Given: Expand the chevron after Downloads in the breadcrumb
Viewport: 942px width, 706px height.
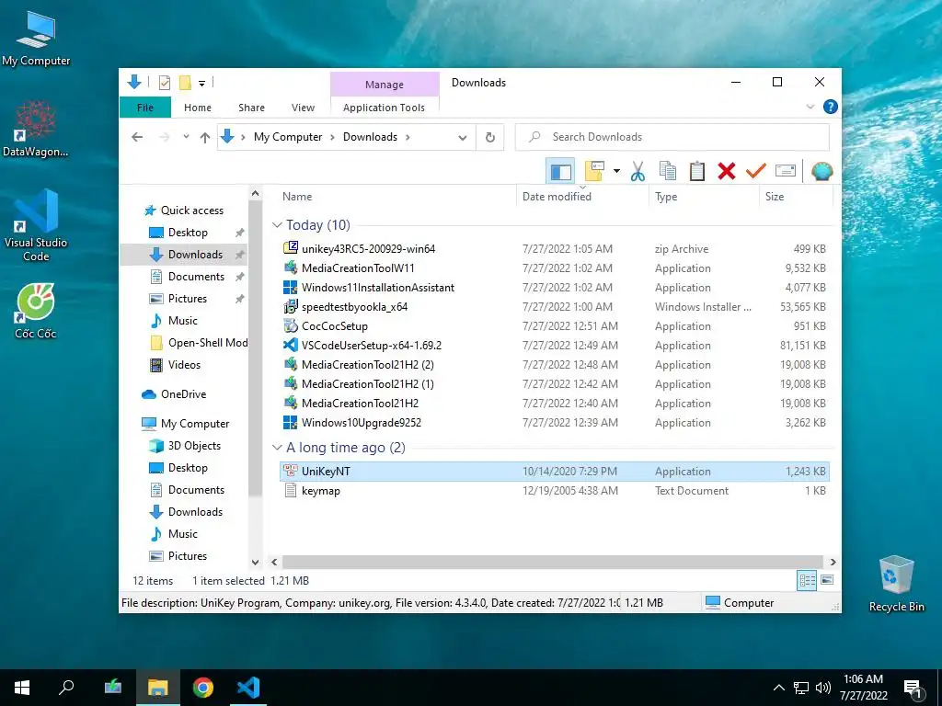Looking at the screenshot, I should [408, 137].
